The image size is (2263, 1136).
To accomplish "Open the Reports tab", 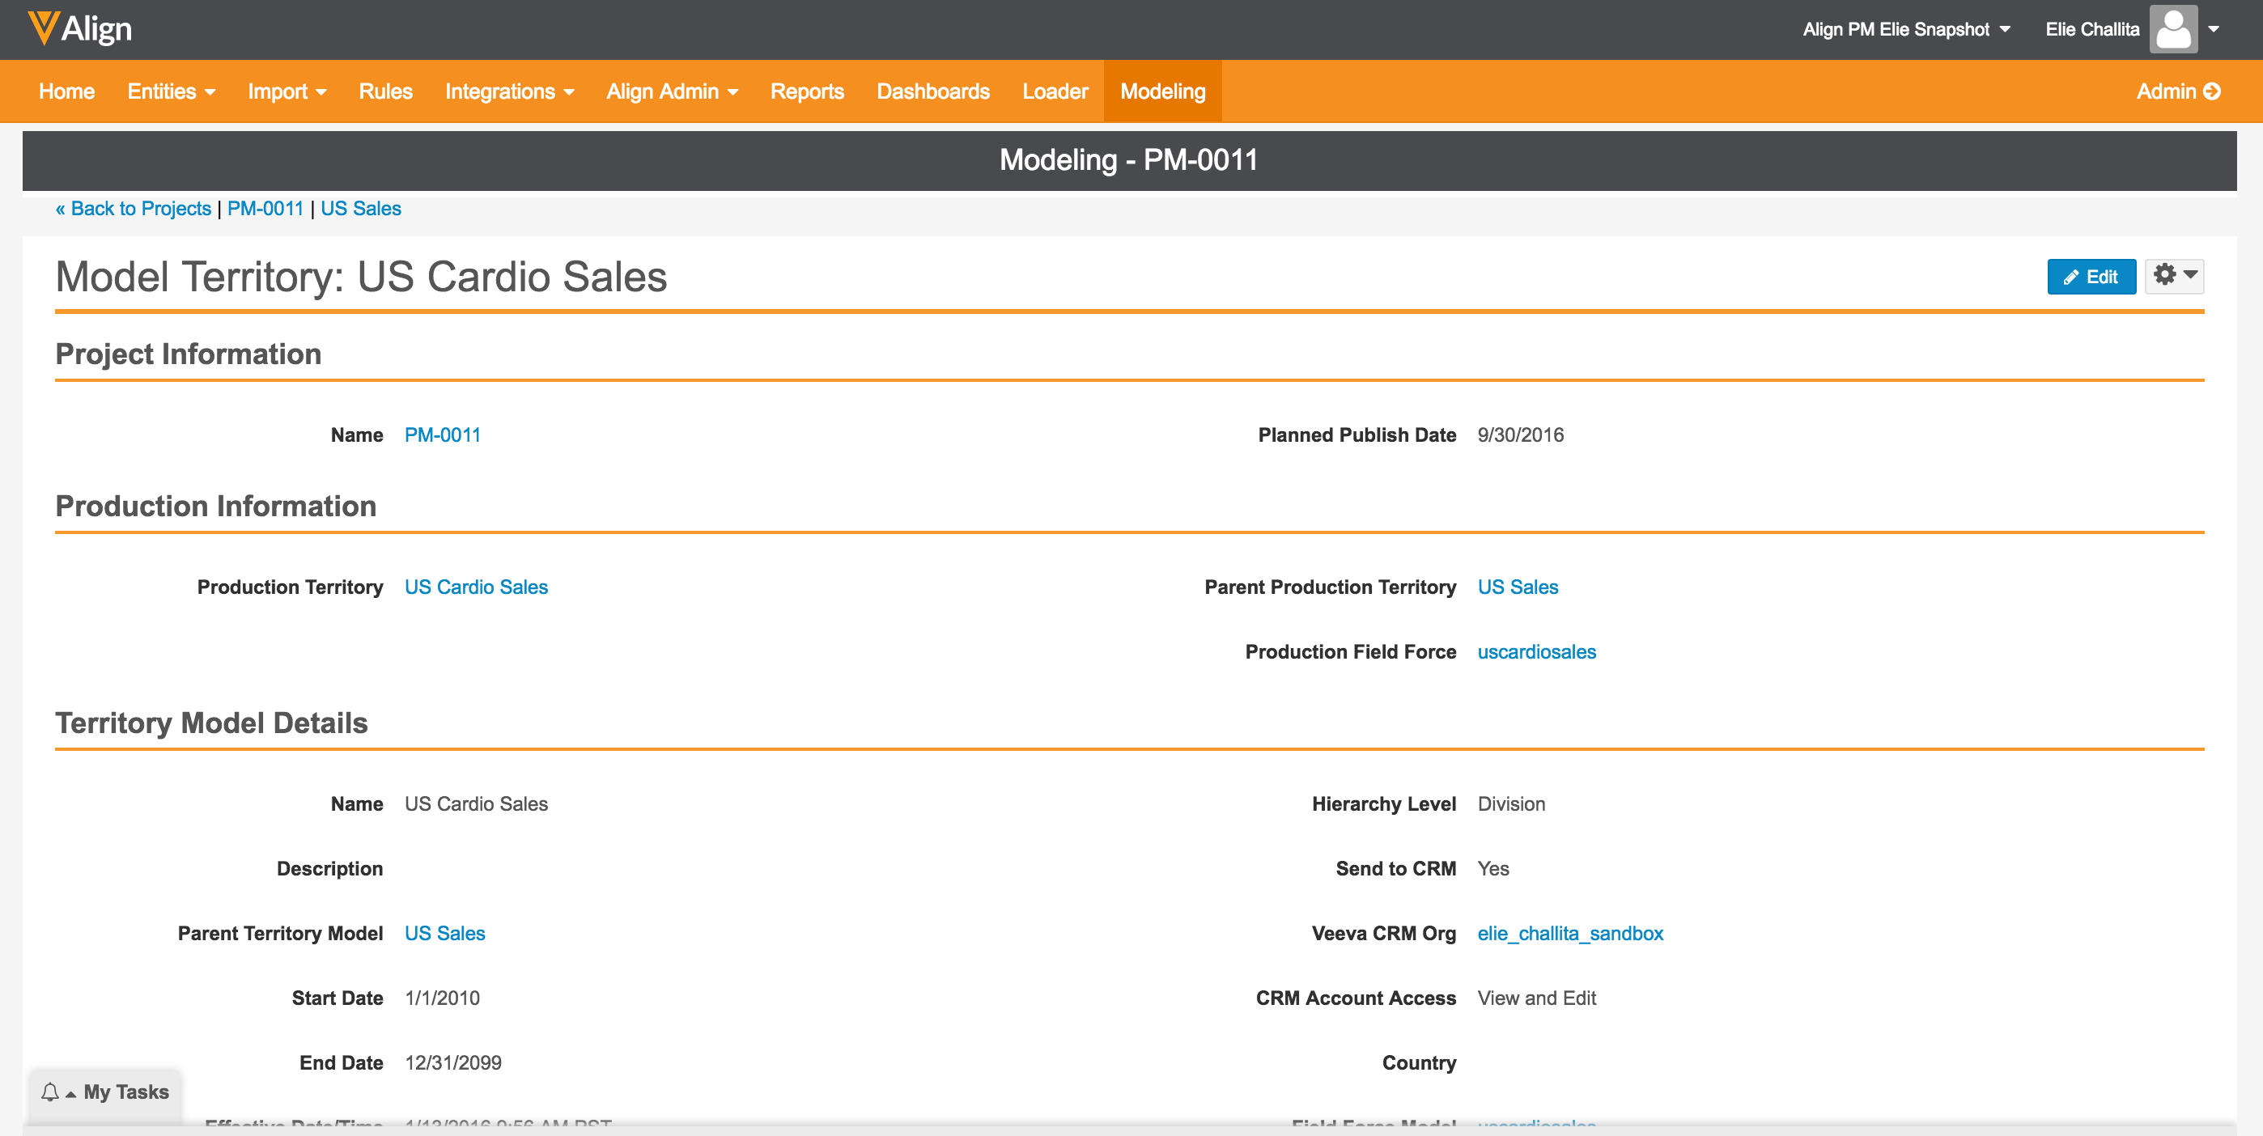I will click(x=806, y=91).
